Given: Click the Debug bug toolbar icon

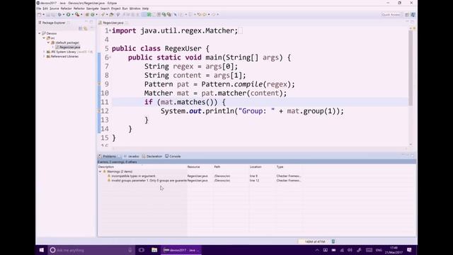Looking at the screenshot, I should click(59, 14).
